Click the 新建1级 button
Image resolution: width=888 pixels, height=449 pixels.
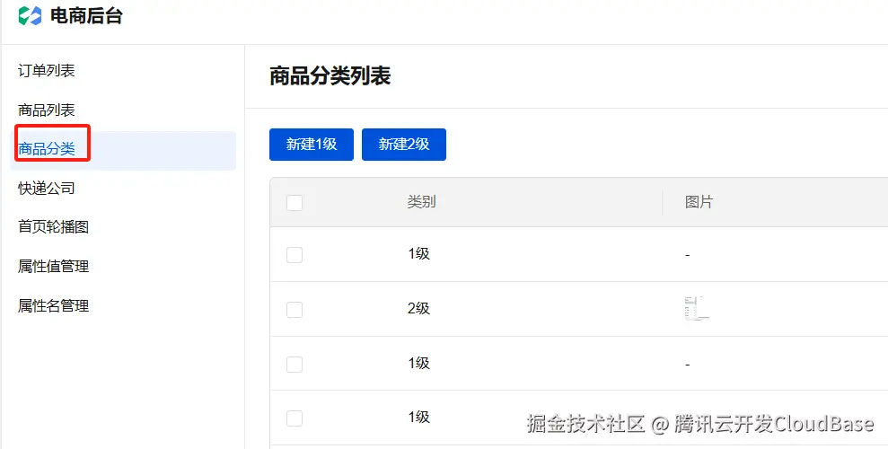click(312, 145)
